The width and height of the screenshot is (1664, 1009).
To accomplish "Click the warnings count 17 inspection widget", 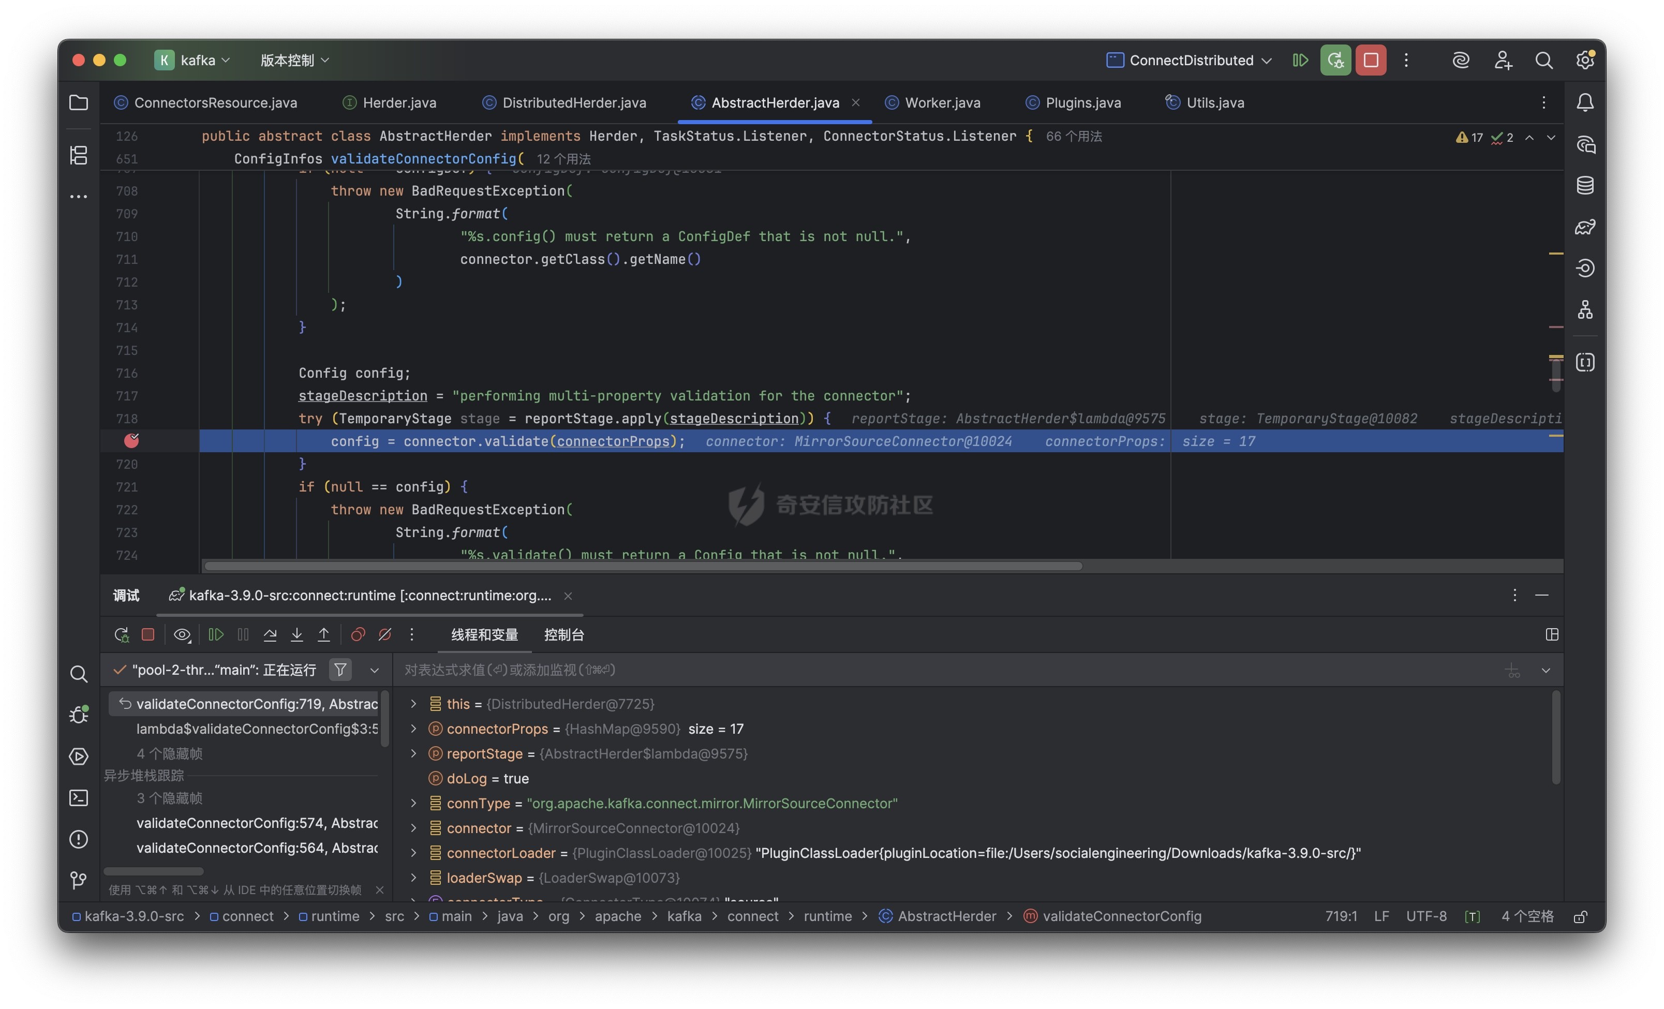I will 1469,137.
